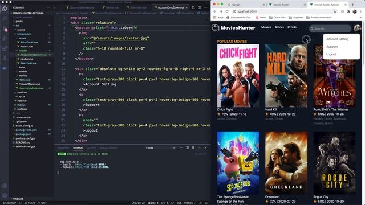365x205 pixels.
Task: Select the TERMINAL panel tab
Action: 78,148
